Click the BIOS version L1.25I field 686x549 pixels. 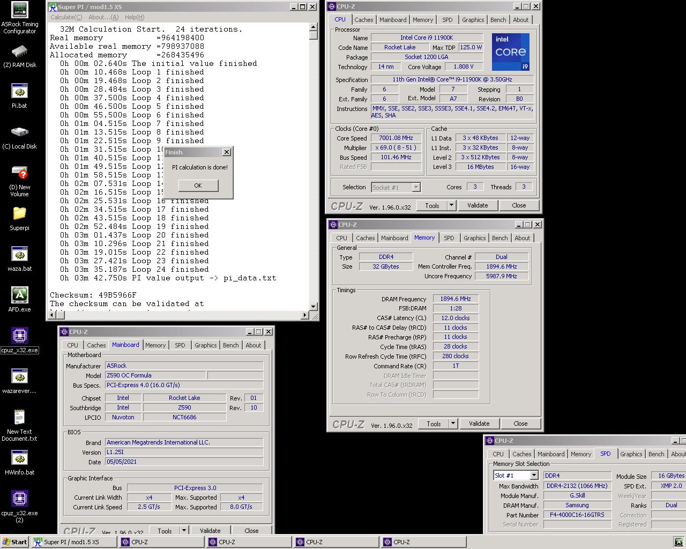[x=184, y=452]
